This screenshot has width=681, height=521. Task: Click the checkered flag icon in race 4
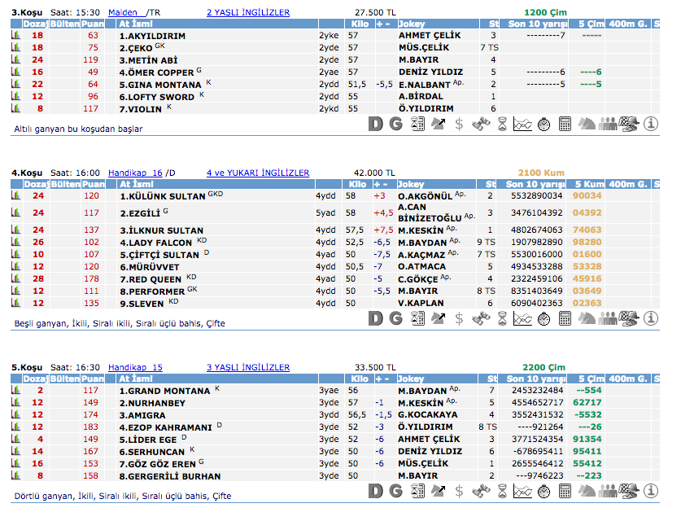628,318
